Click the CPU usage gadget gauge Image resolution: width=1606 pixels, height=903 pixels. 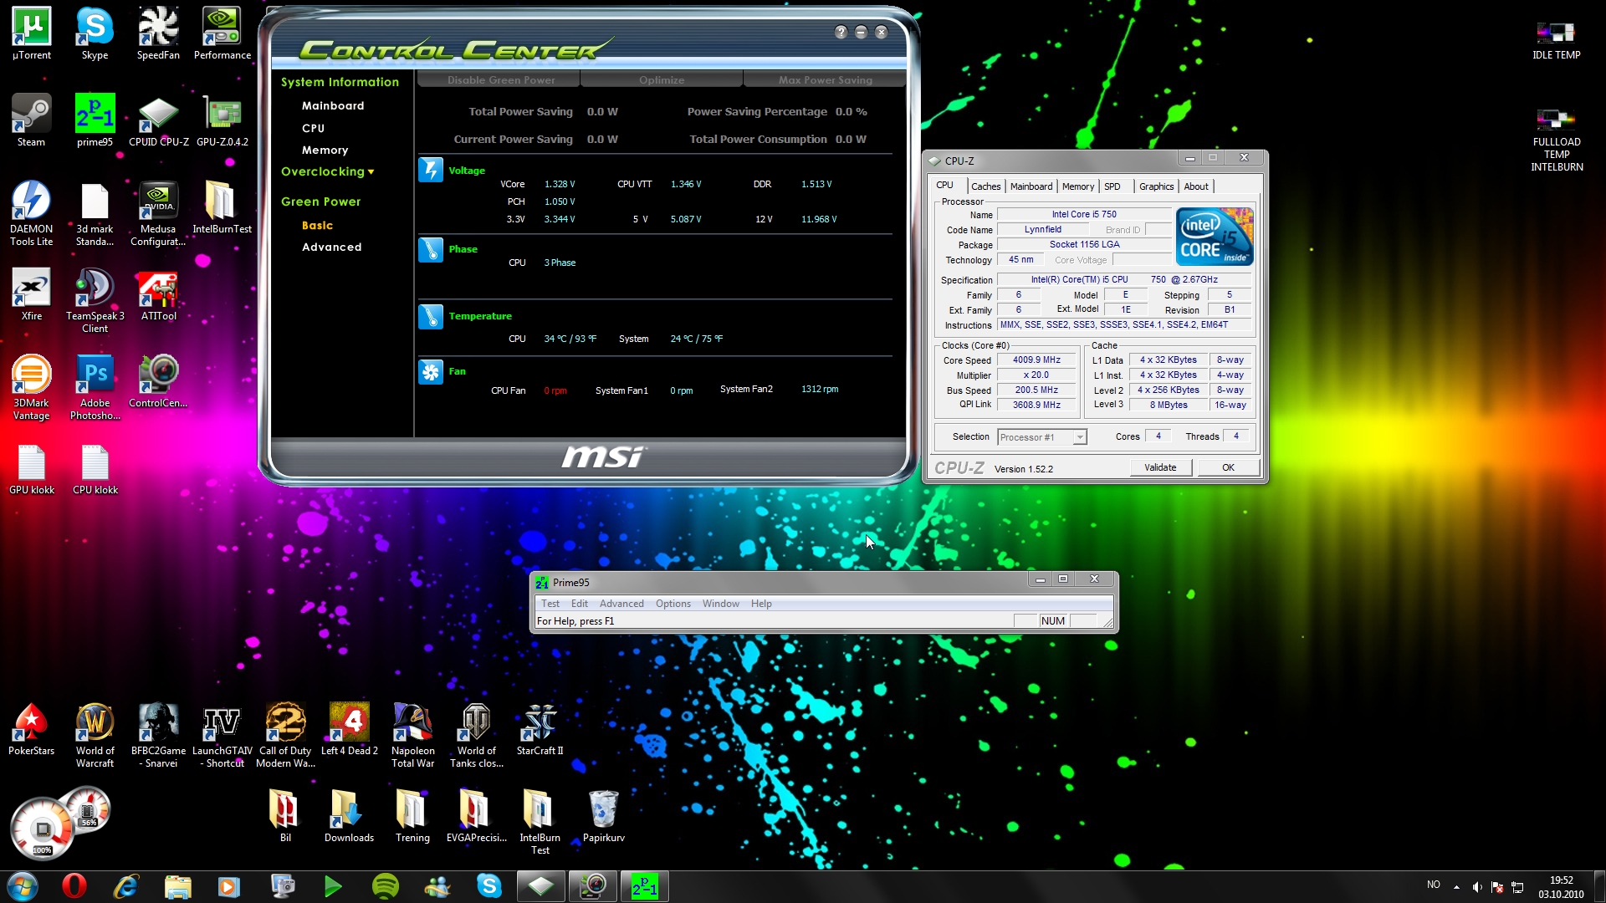tap(42, 829)
